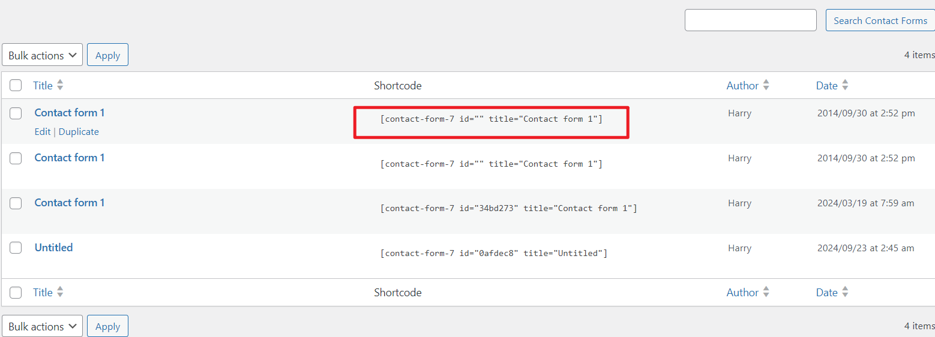Focus the contact forms search field
Screen dimensions: 935x337
tap(750, 20)
